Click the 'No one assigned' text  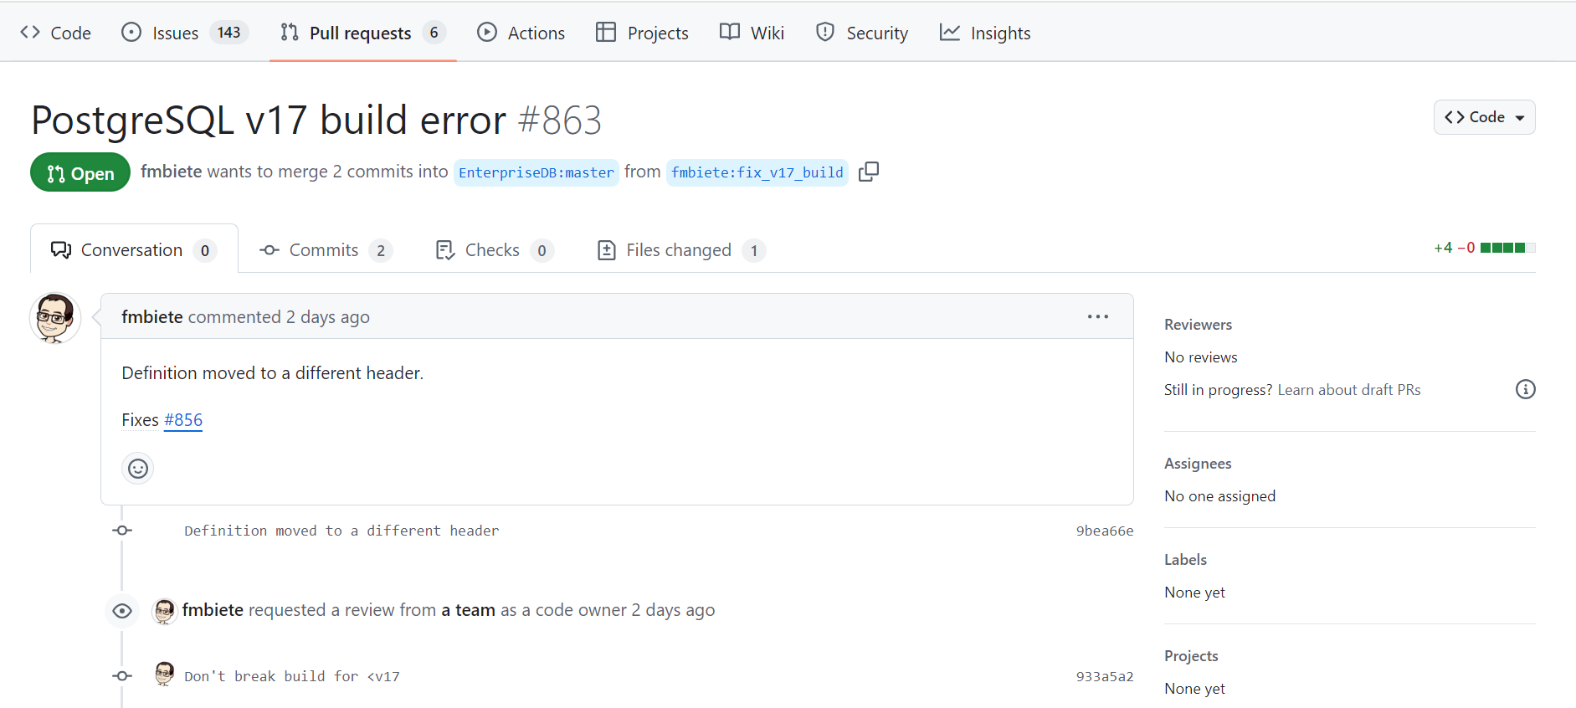pyautogui.click(x=1220, y=496)
